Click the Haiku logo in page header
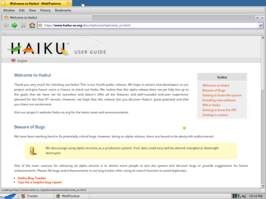 pyautogui.click(x=38, y=48)
